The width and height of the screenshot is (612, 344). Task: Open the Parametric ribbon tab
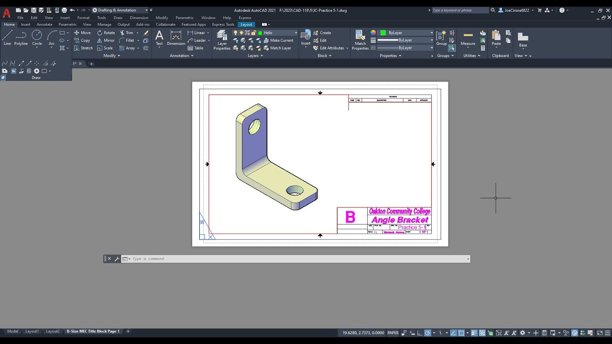coord(67,24)
